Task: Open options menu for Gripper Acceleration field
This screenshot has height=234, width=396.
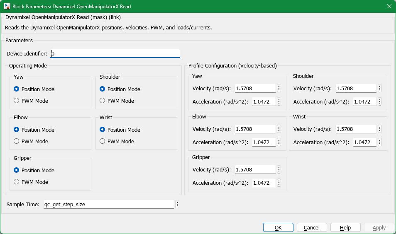Action: point(279,183)
